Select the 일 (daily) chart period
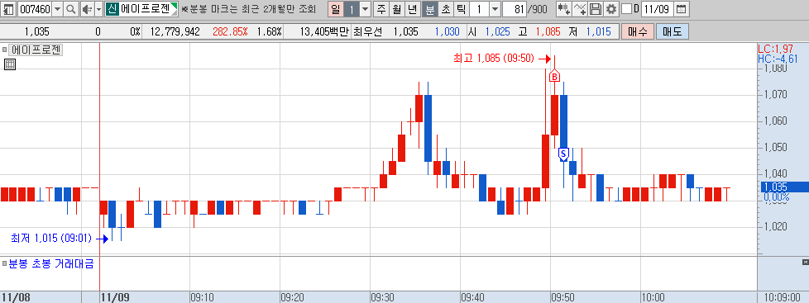This screenshot has height=303, width=809. (335, 9)
